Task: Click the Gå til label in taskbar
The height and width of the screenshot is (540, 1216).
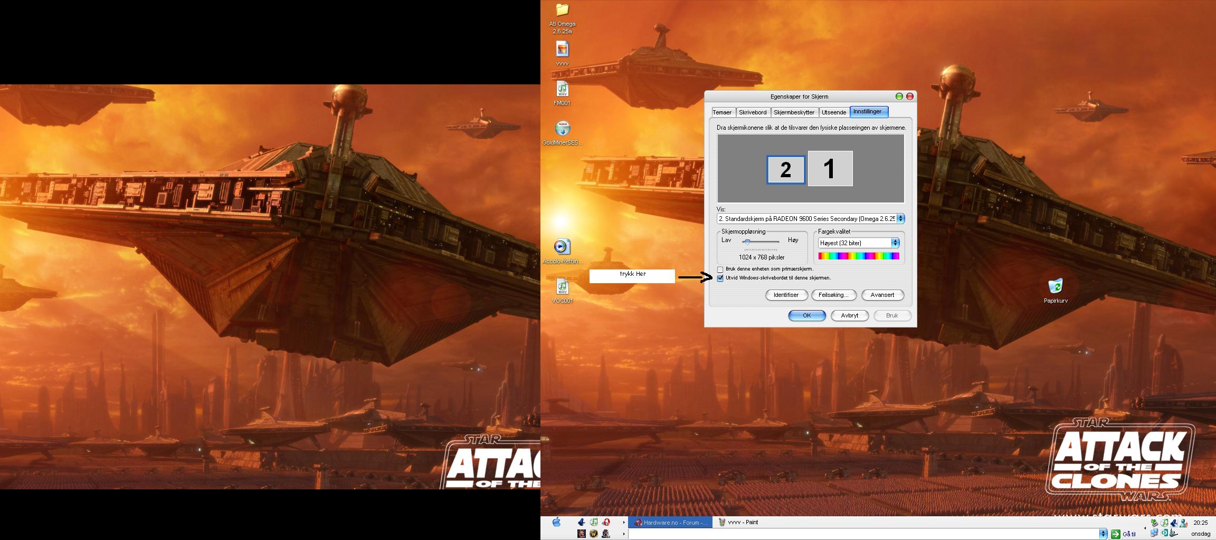Action: (x=1129, y=534)
